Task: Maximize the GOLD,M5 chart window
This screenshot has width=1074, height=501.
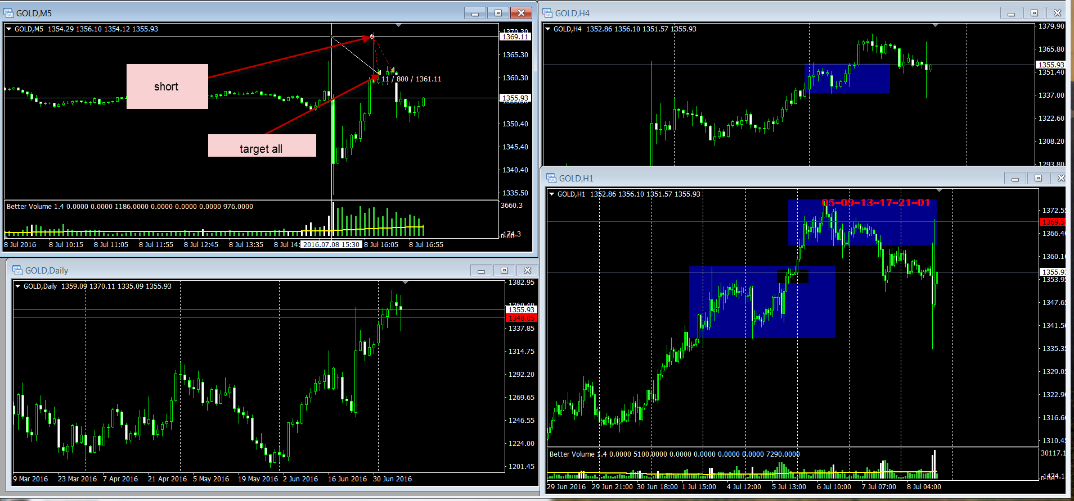Action: point(498,13)
